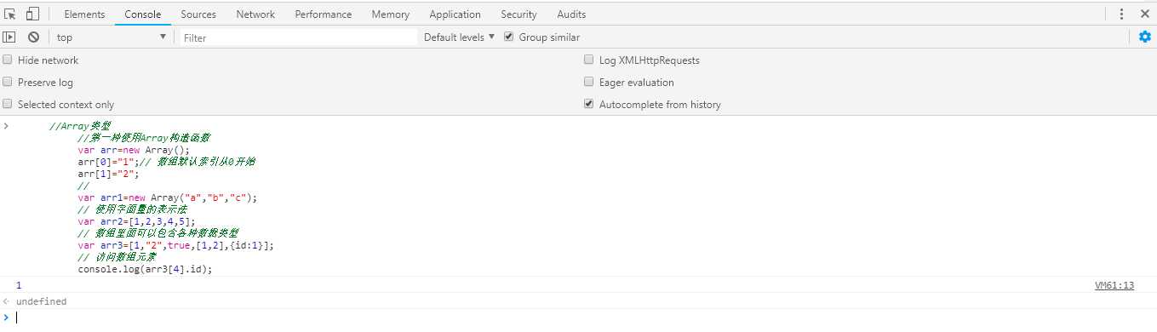Open the top context dropdown
This screenshot has height=332, width=1157.
111,37
